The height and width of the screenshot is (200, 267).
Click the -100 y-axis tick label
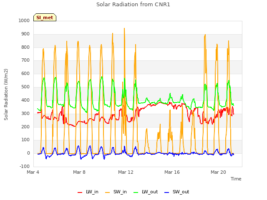tap(25, 166)
